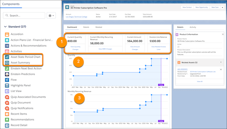Open the Related tab
The width and height of the screenshot is (227, 129).
(x=98, y=27)
